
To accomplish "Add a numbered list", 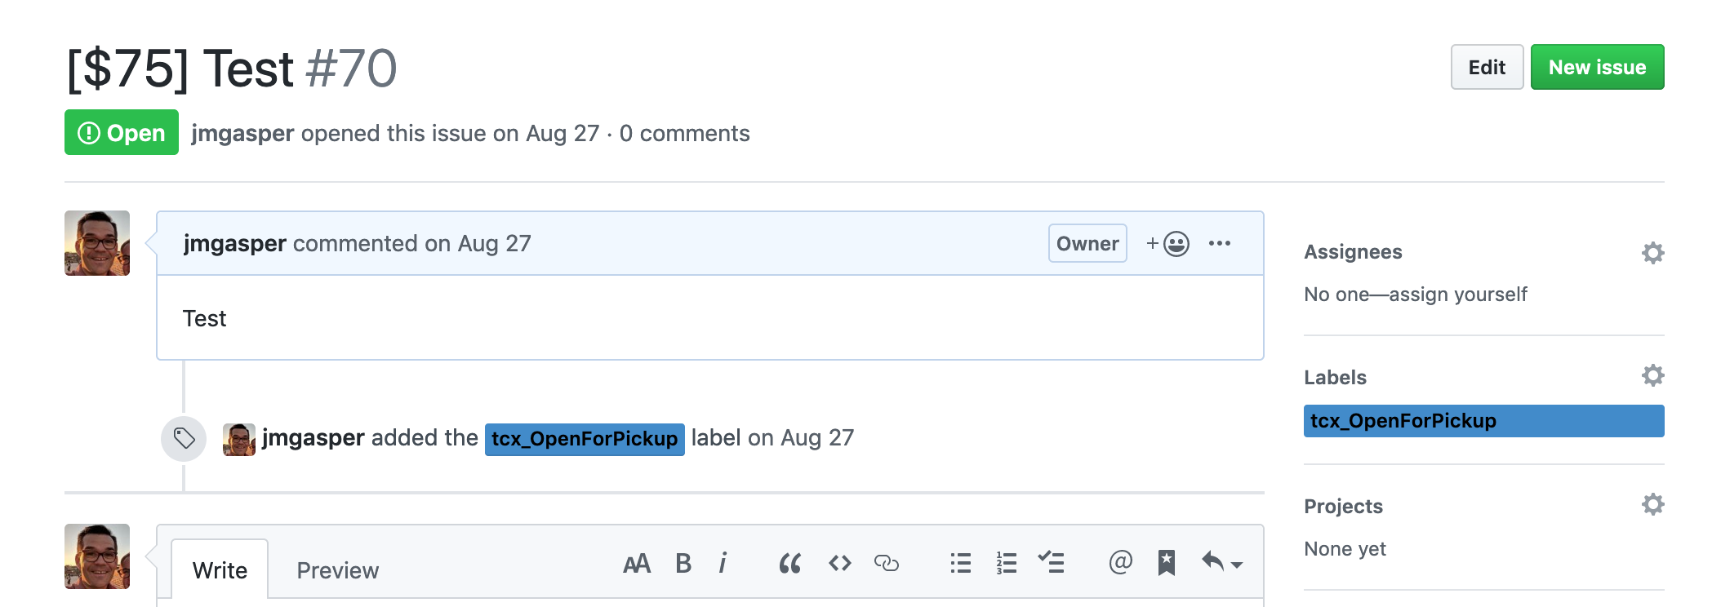I will [x=1007, y=564].
